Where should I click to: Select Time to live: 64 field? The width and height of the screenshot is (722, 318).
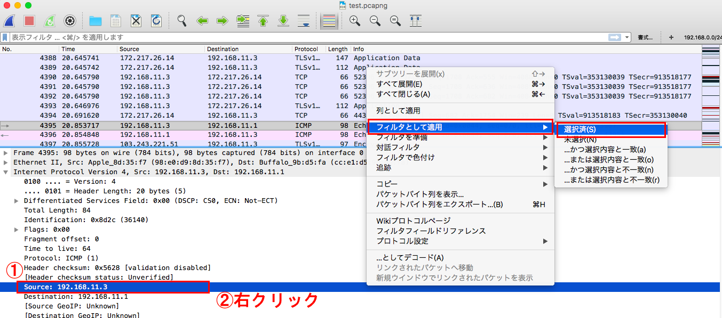[x=58, y=249]
